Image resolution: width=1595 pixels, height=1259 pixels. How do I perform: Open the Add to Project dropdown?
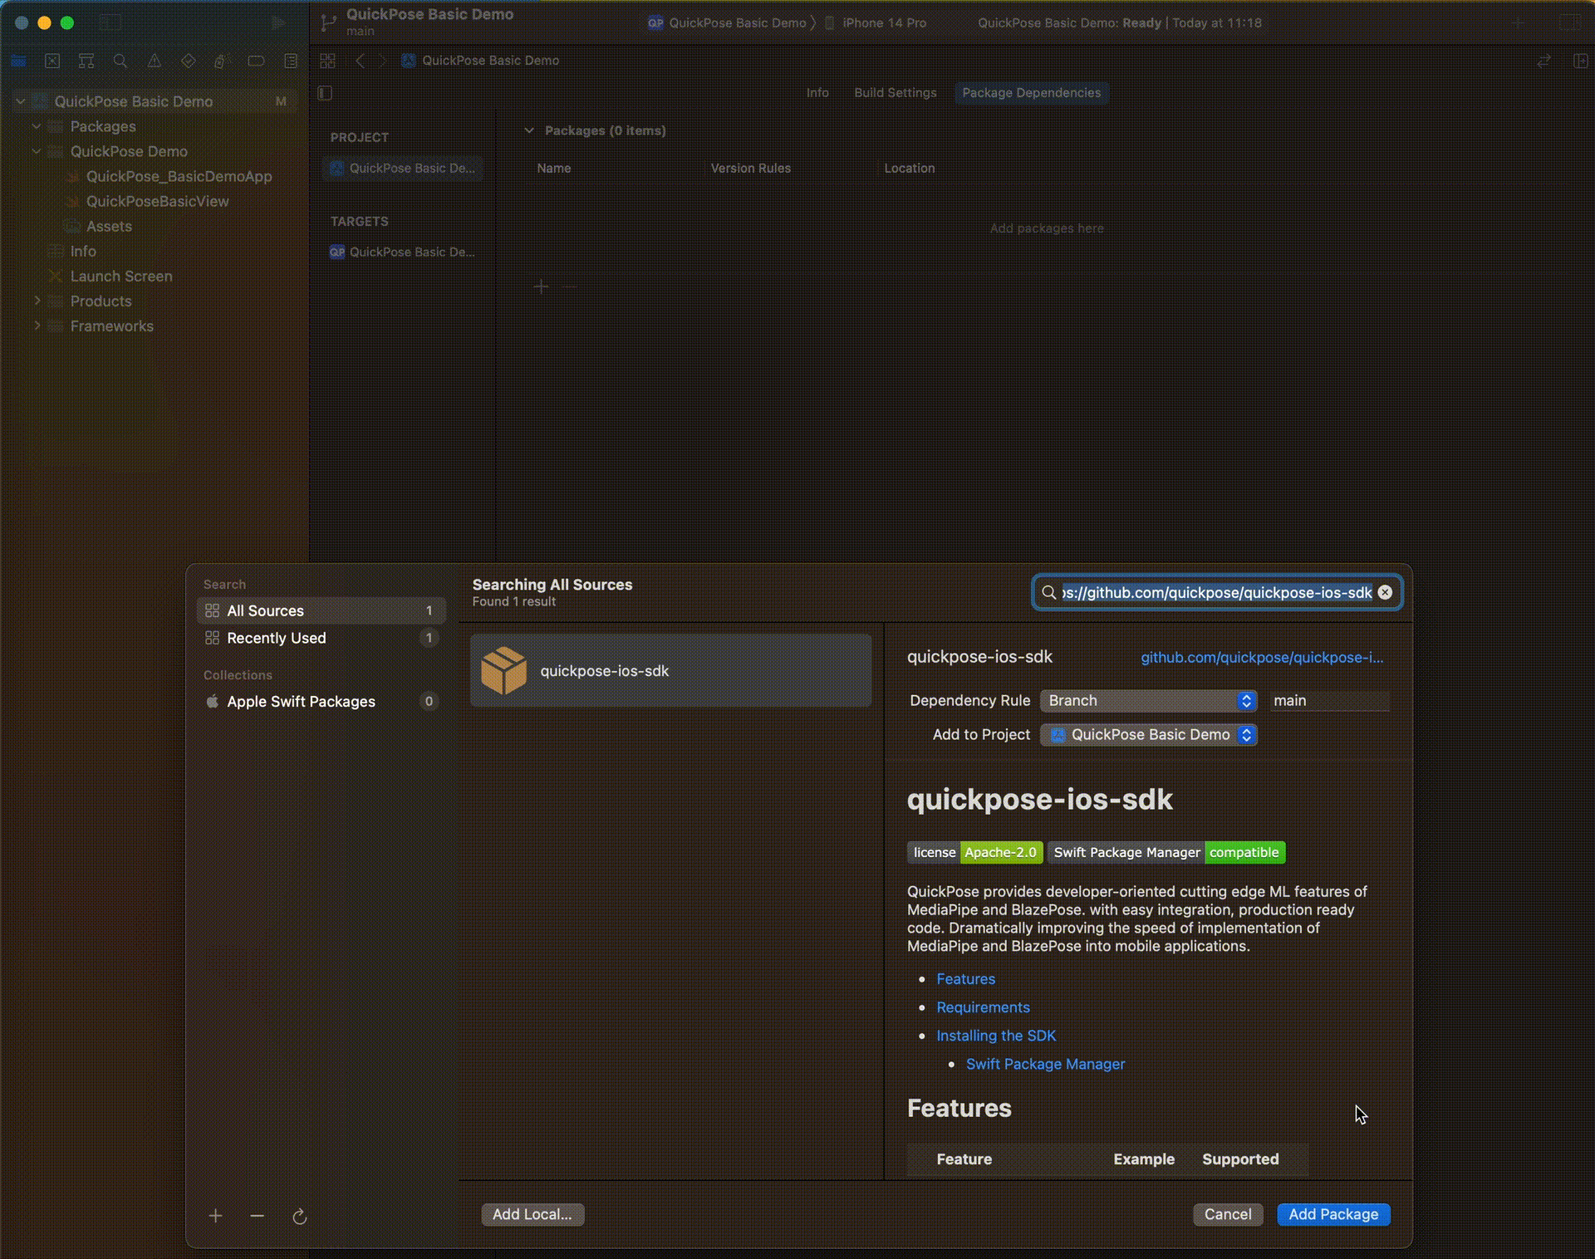pos(1148,735)
